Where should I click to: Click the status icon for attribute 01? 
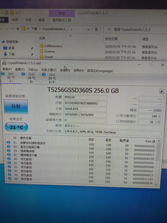click(x=9, y=142)
